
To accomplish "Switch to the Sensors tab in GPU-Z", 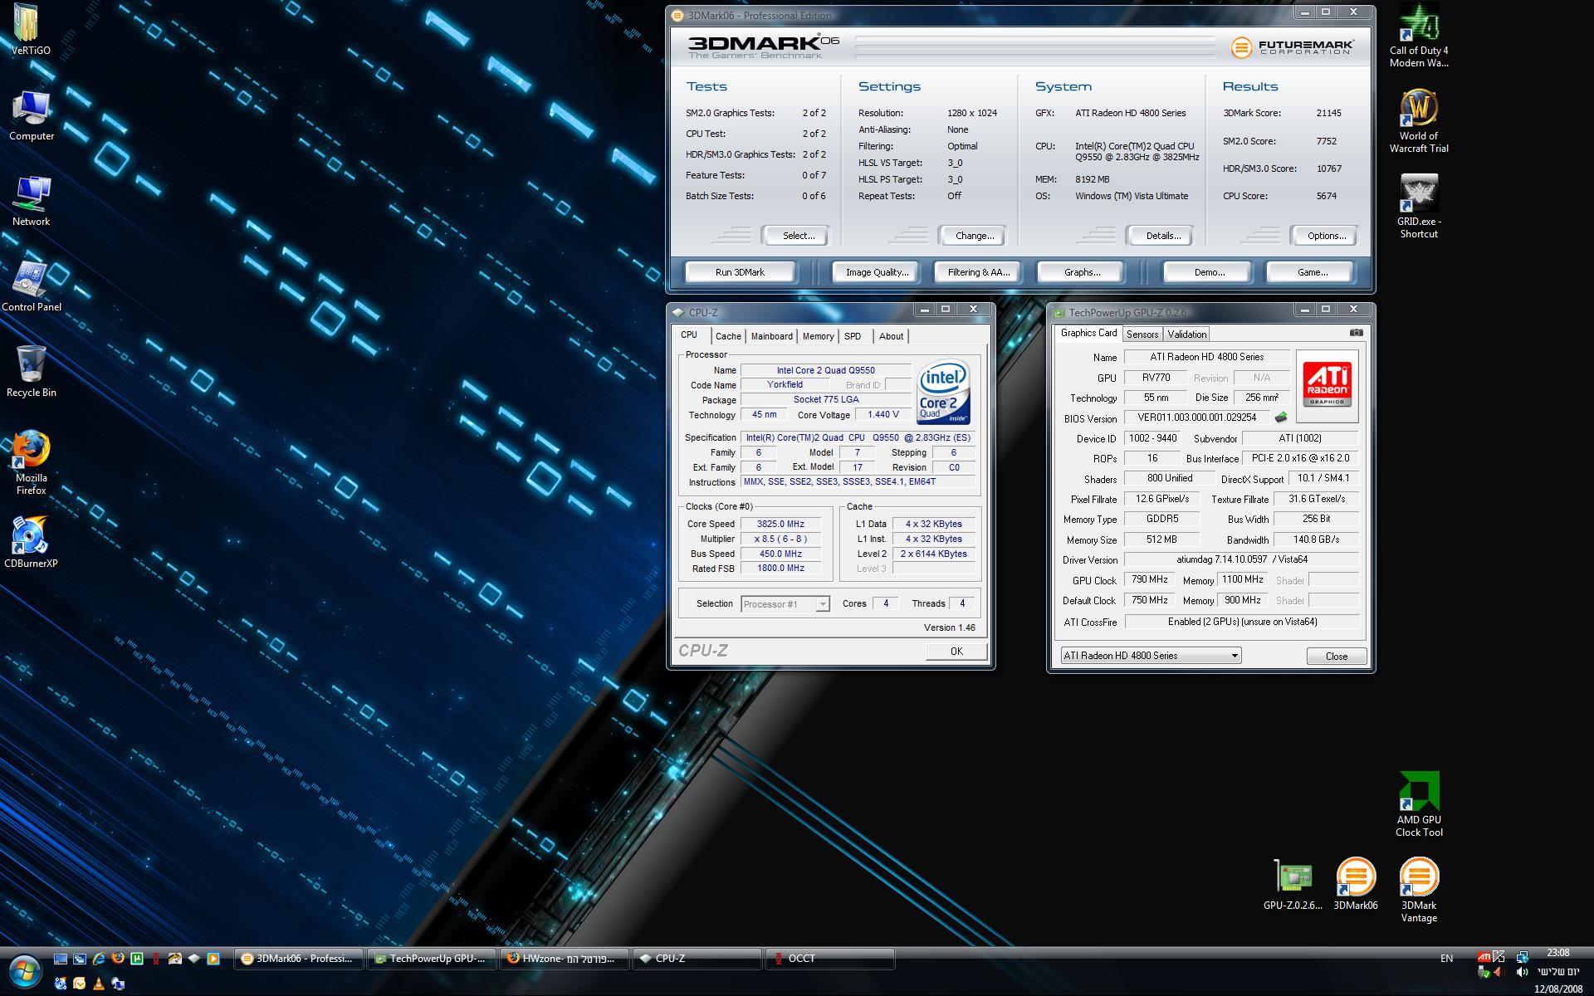I will [x=1142, y=334].
